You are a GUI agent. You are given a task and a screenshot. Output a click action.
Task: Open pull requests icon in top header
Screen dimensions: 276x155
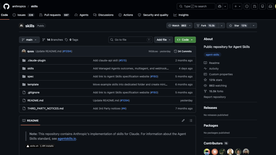coord(255,6)
